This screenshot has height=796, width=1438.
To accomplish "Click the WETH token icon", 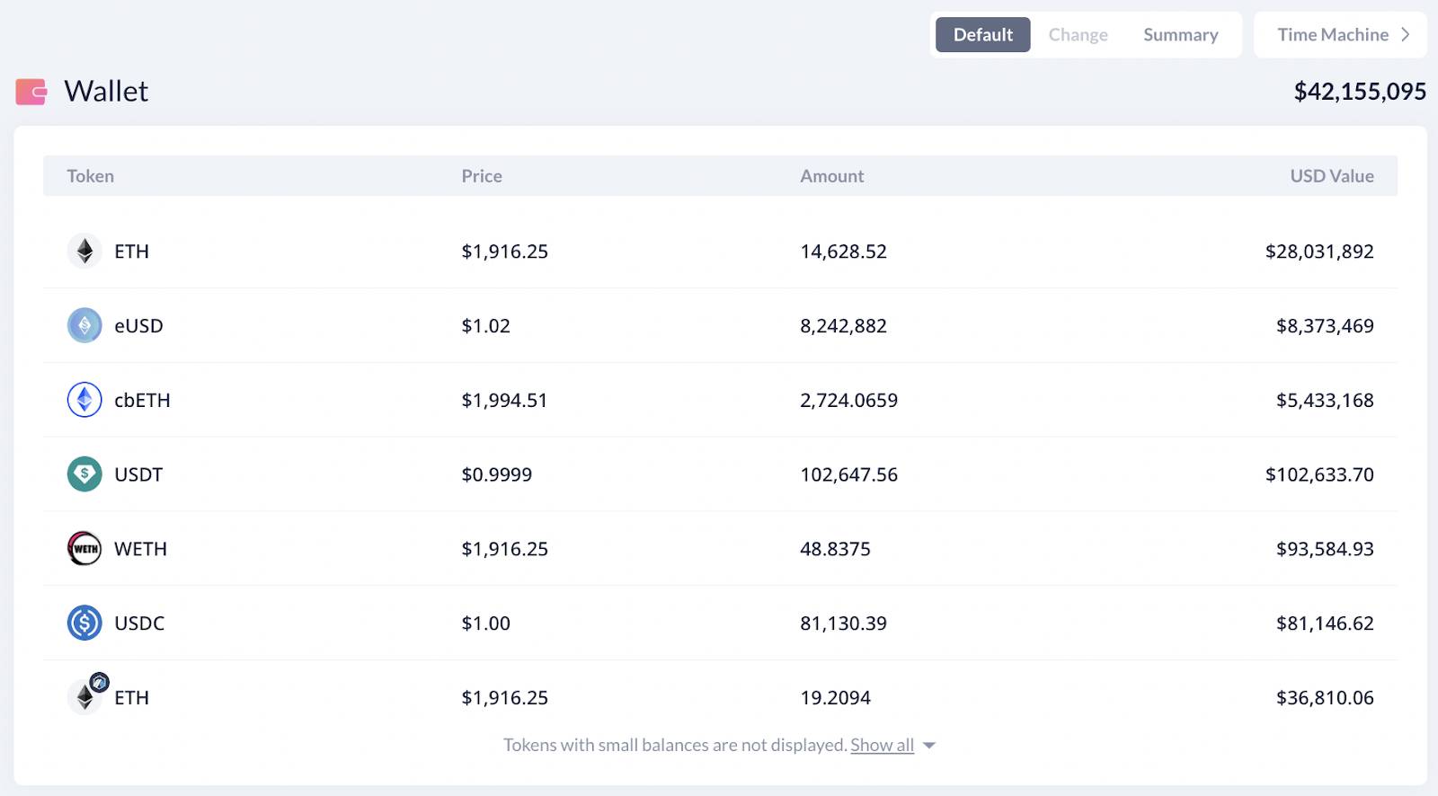I will [84, 548].
